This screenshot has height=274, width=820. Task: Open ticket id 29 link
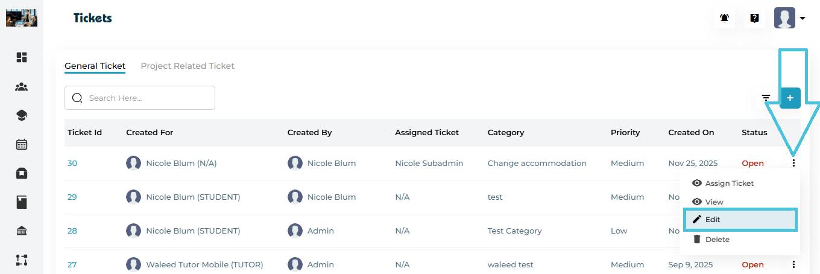[72, 197]
